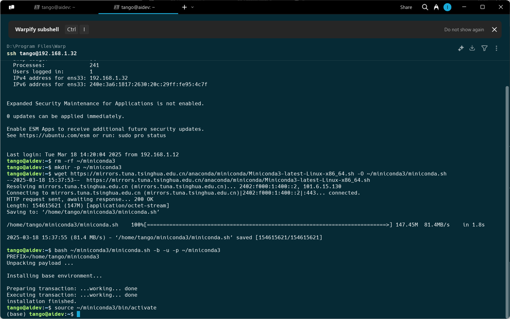The image size is (510, 319).
Task: Open the Warp tabs panel icon
Action: (x=11, y=7)
